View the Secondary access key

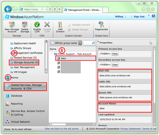point(115,65)
